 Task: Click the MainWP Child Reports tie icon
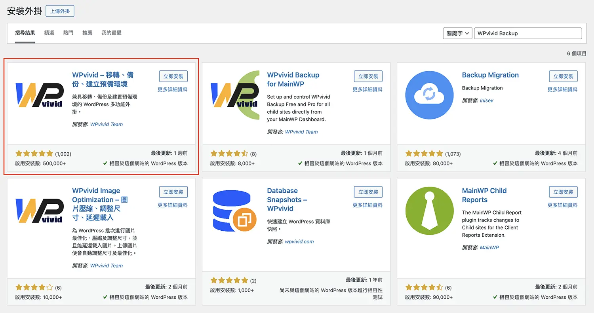(429, 211)
